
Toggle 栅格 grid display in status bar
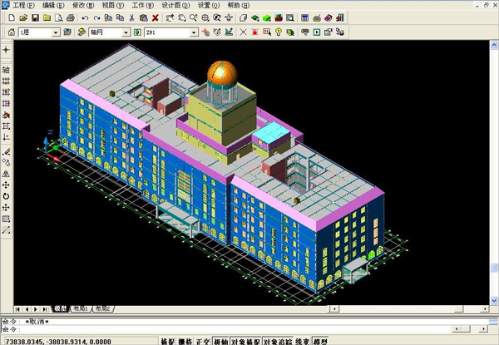tap(185, 341)
